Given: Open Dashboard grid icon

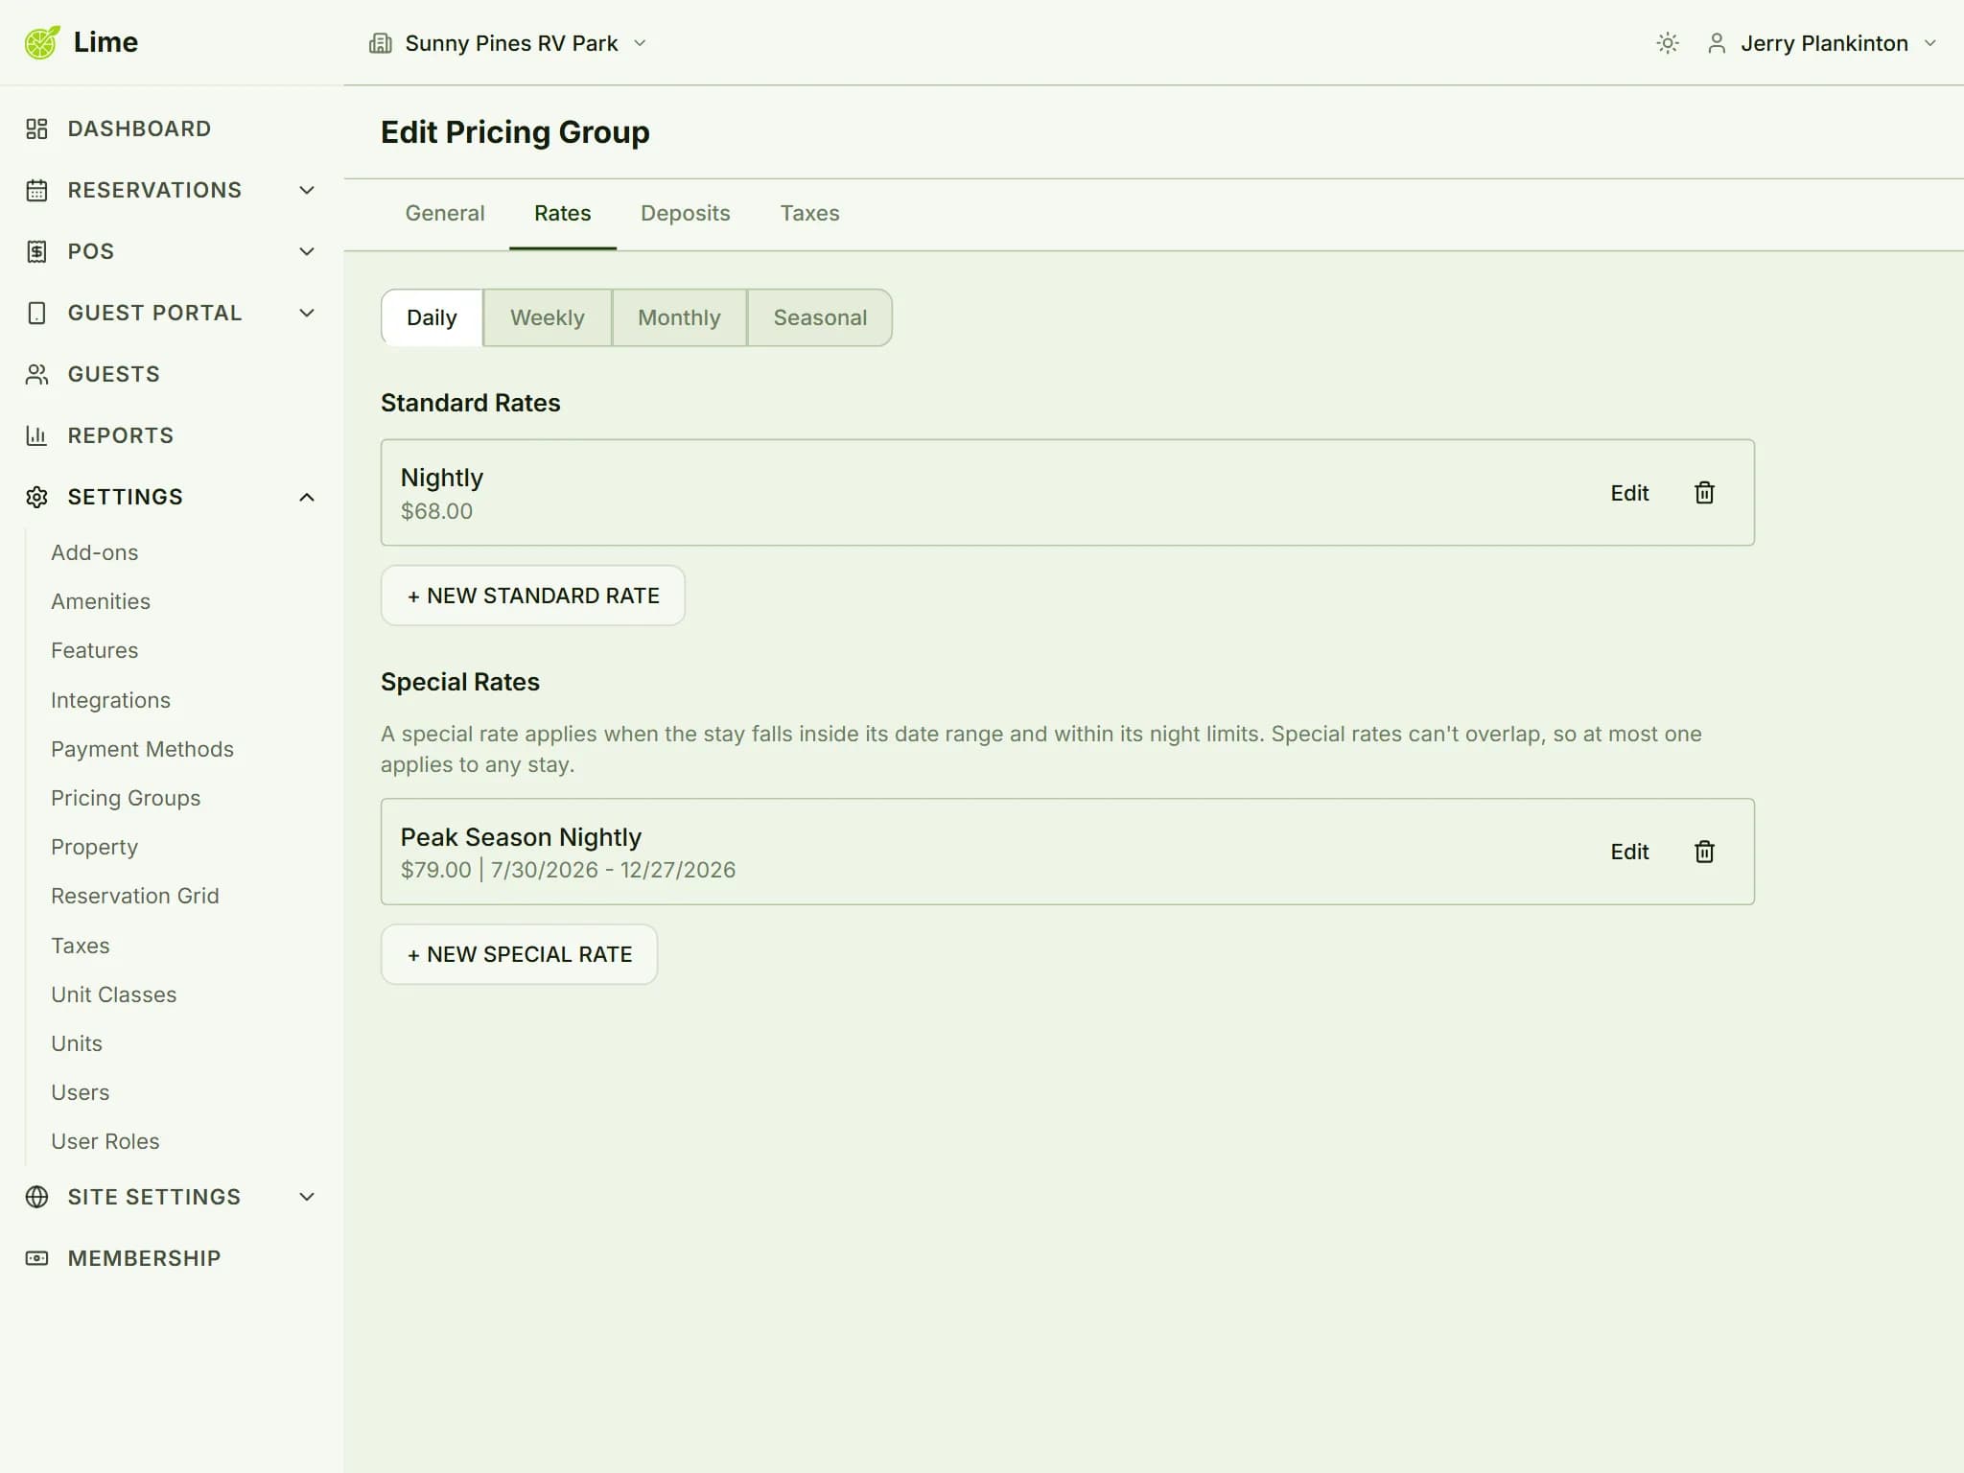Looking at the screenshot, I should click(x=36, y=129).
